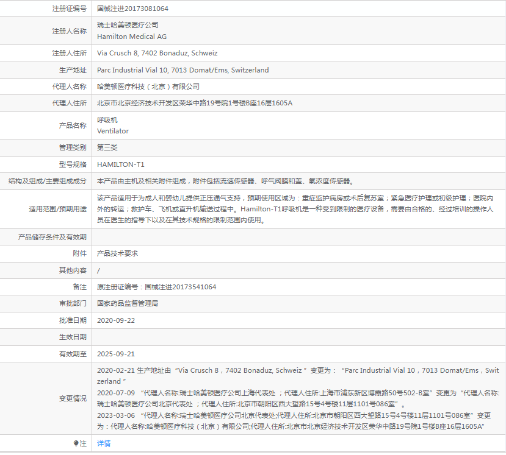Select attachment value 产品技术要求

coord(117,253)
